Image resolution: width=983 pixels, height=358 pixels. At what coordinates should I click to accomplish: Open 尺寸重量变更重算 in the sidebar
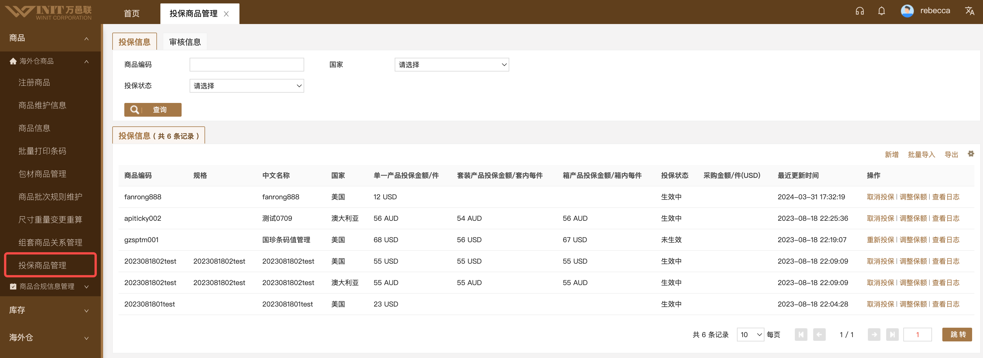coord(50,220)
